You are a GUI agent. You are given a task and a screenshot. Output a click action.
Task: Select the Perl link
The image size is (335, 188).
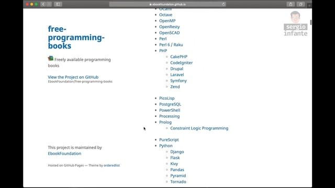(163, 39)
